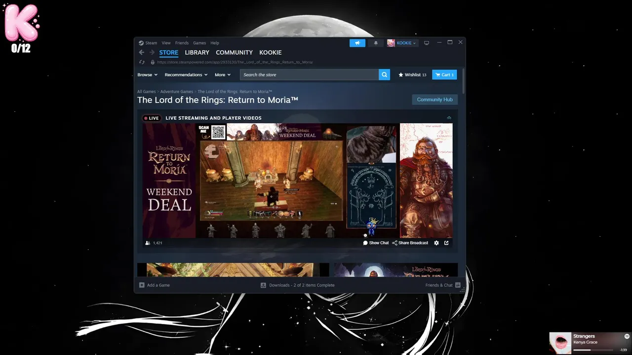Viewport: 632px width, 355px height.
Task: Expand the More dropdown
Action: [223, 75]
